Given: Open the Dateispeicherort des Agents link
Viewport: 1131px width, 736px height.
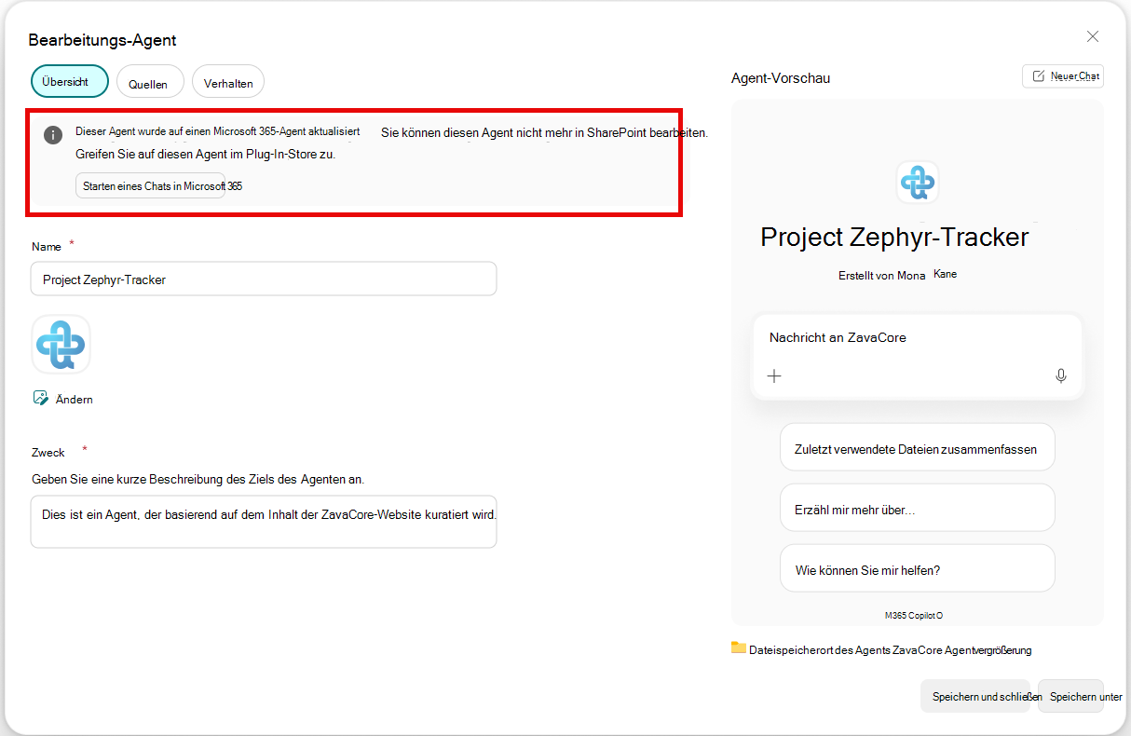Looking at the screenshot, I should coord(890,650).
